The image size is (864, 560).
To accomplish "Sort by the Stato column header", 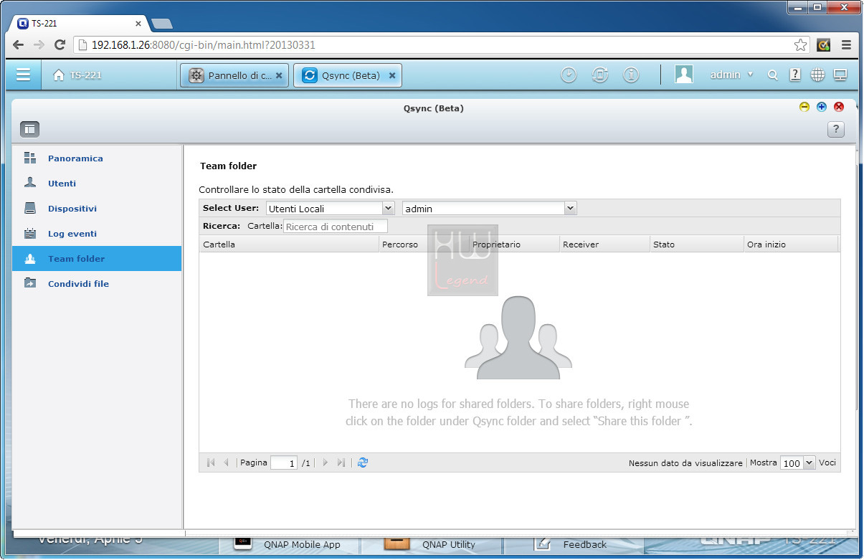I will click(697, 245).
